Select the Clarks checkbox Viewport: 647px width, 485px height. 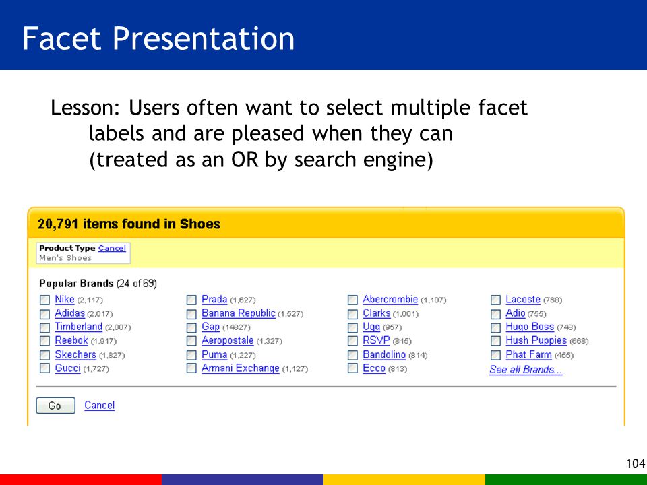point(352,314)
